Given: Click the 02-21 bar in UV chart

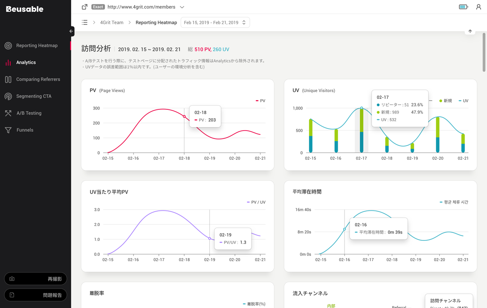Looking at the screenshot, I should [x=463, y=143].
